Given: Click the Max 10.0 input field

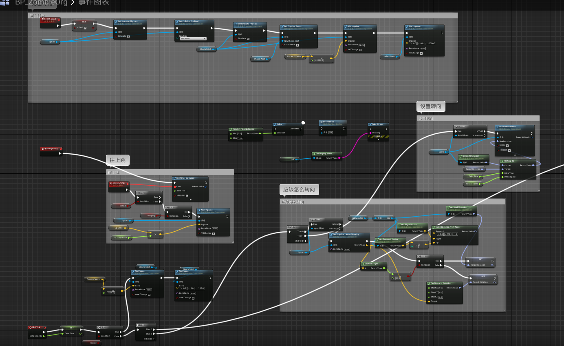Looking at the screenshot, I should (240, 138).
